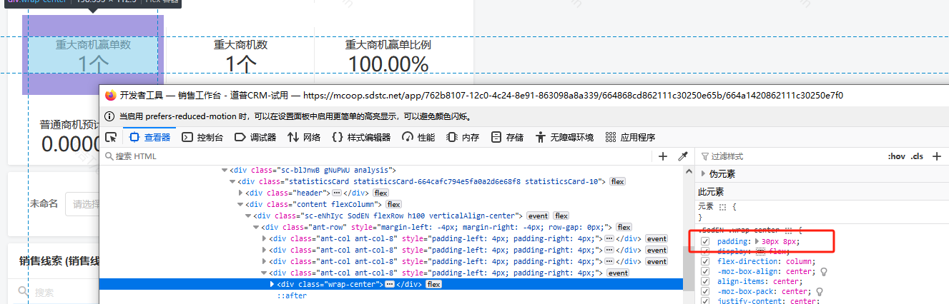The image size is (949, 304).
Task: Collapse the statisticsCard div node
Action: [x=232, y=182]
